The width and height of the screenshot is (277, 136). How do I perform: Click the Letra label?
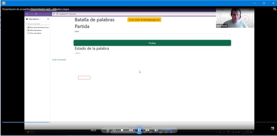point(77,31)
